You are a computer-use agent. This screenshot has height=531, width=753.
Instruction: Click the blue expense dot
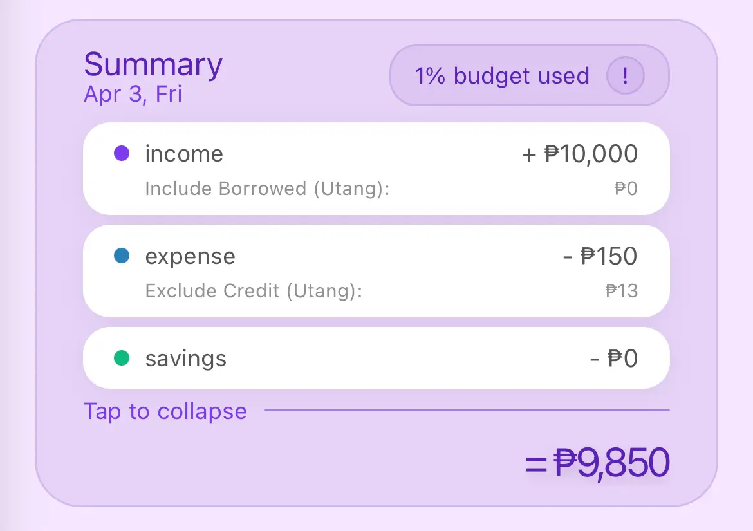pos(122,256)
